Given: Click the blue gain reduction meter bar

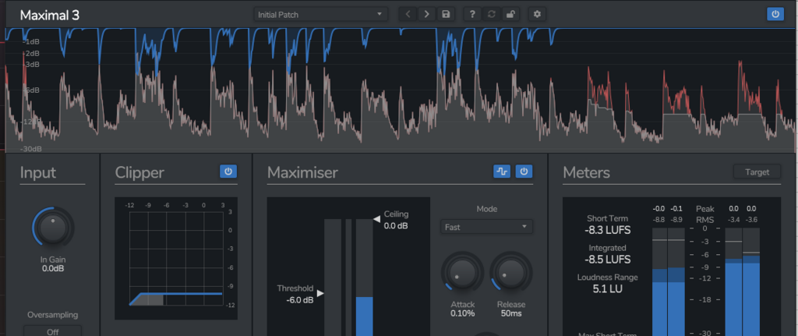Looking at the screenshot, I should pos(365,316).
